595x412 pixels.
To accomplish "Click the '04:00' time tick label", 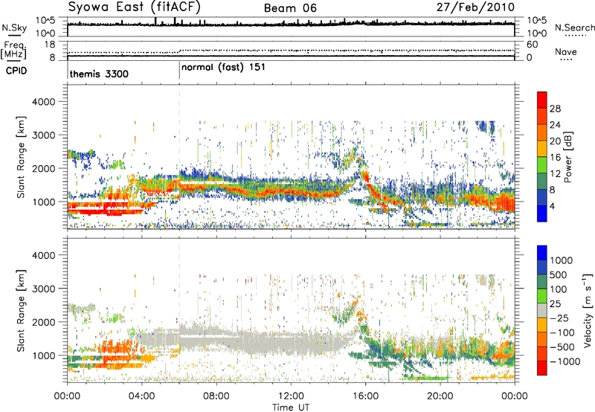I will pyautogui.click(x=142, y=396).
